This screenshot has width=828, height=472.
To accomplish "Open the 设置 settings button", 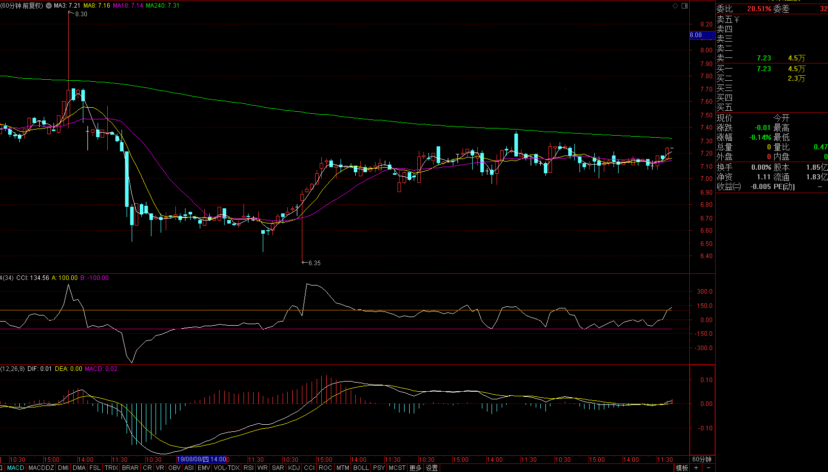I will tap(432, 468).
